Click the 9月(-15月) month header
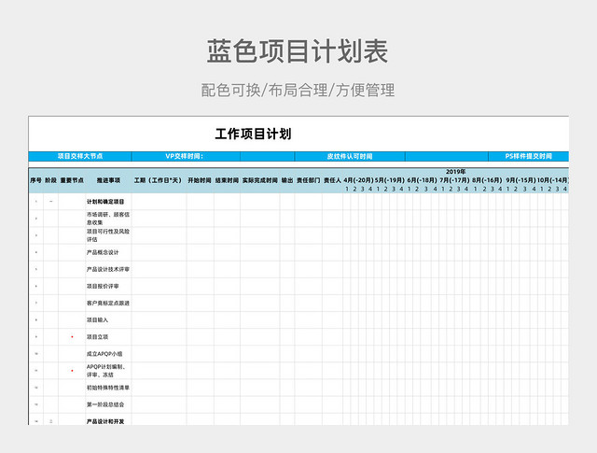This screenshot has height=453, width=597. [521, 180]
